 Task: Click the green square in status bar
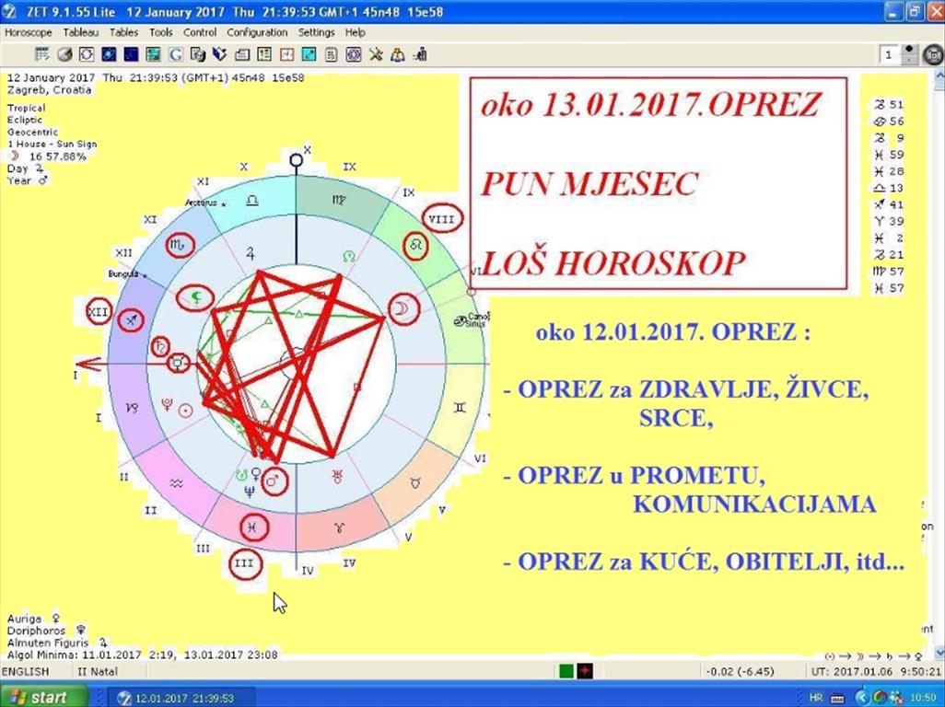click(566, 671)
